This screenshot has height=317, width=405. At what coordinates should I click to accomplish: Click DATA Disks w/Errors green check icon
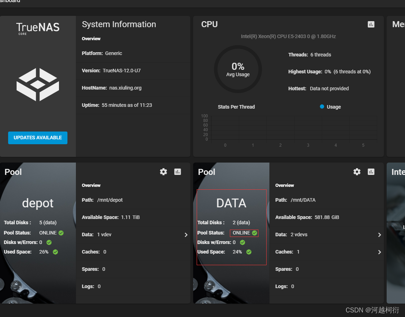coord(243,243)
